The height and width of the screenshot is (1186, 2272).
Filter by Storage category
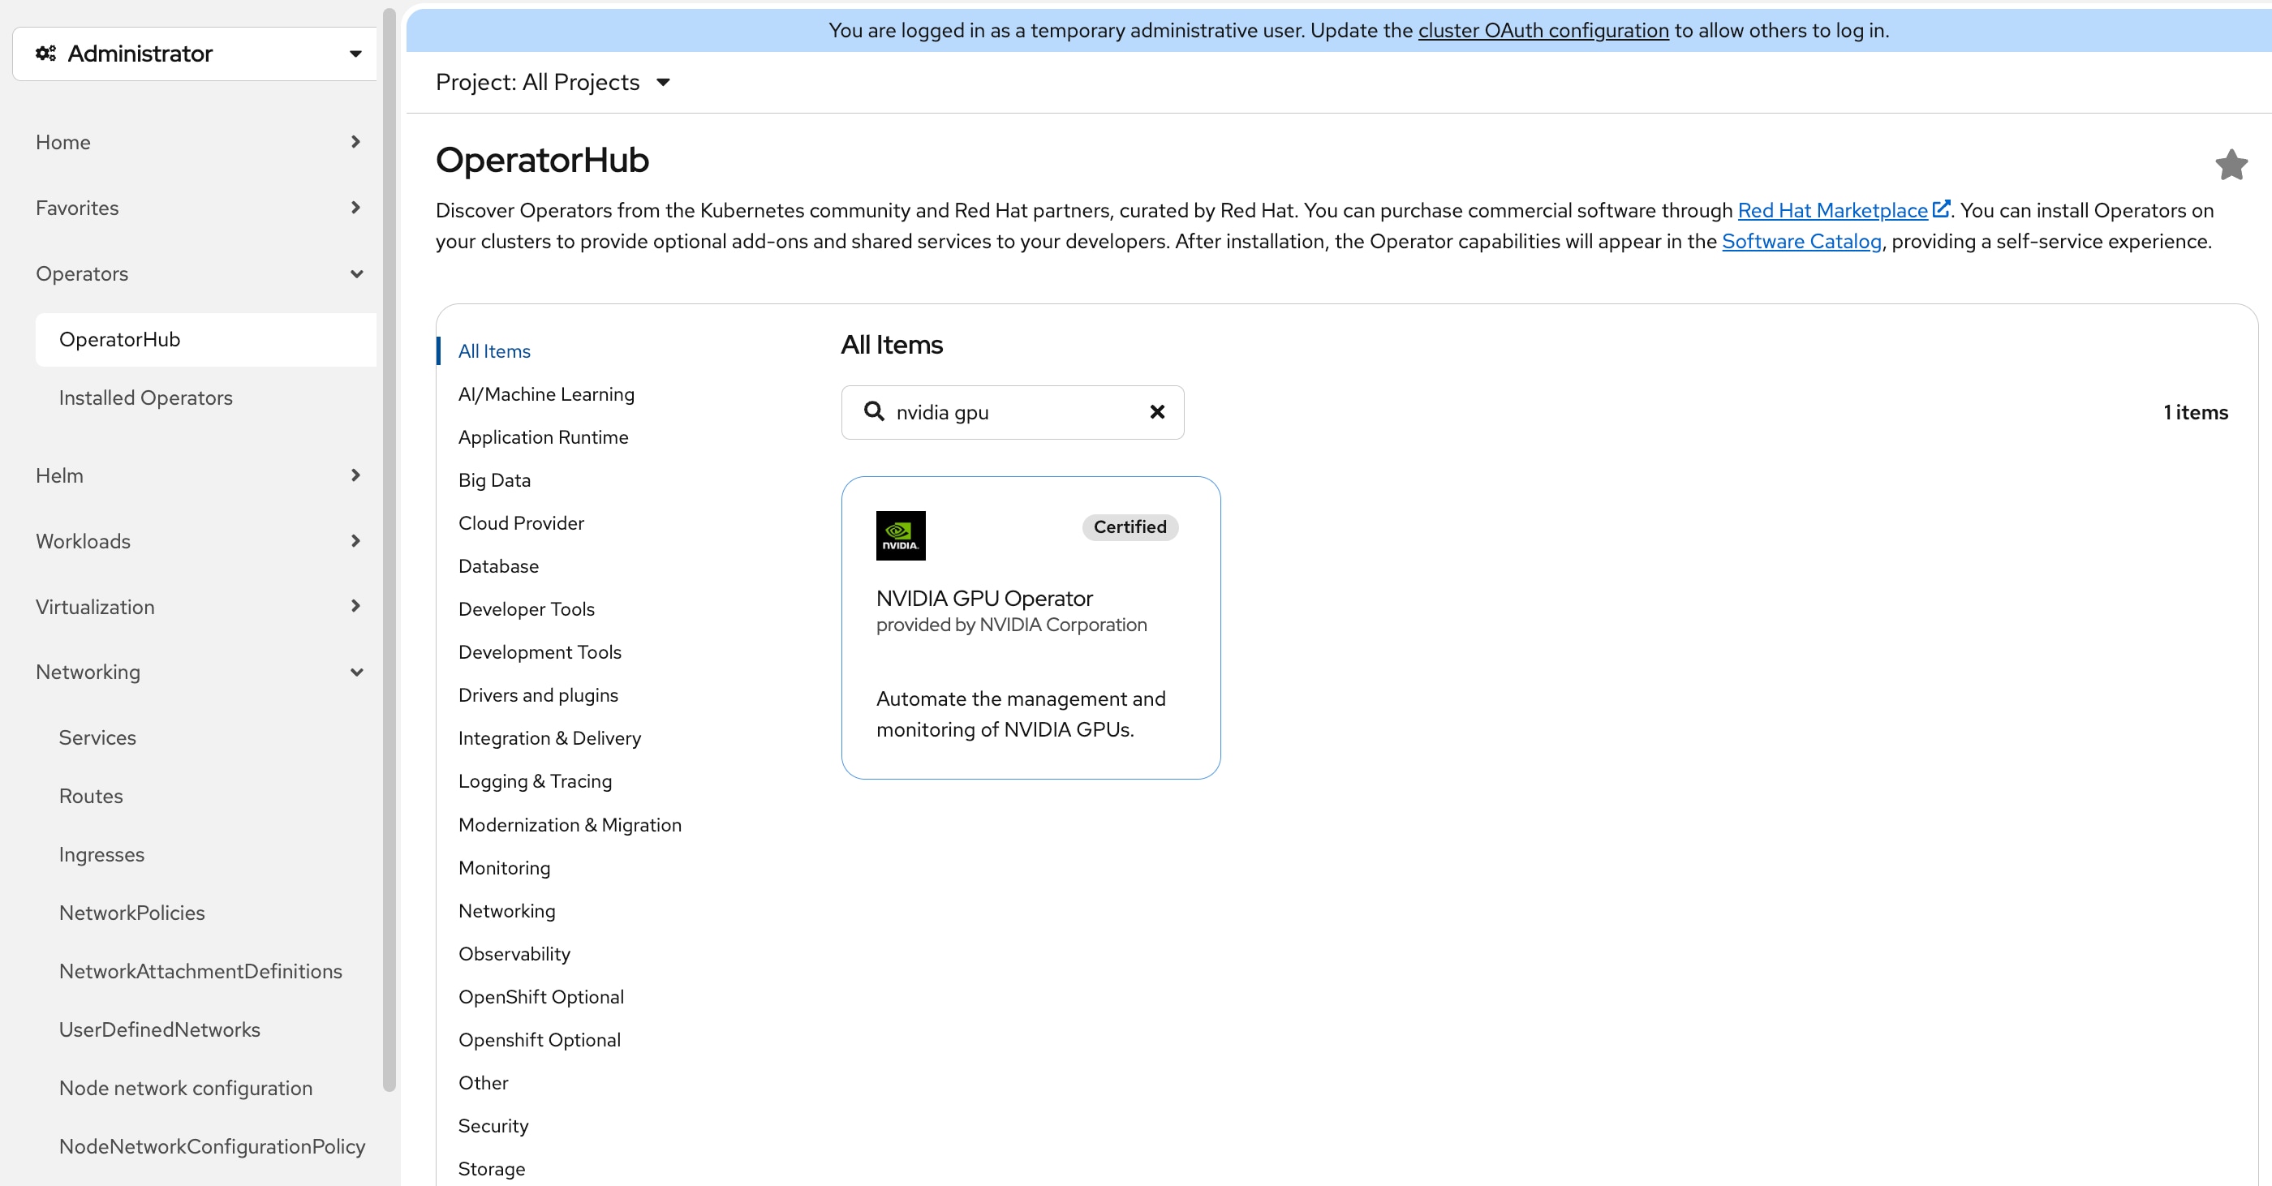click(x=491, y=1169)
